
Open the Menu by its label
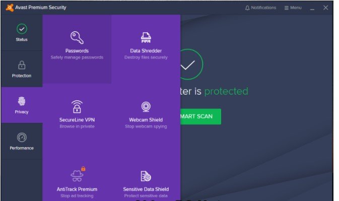point(296,8)
